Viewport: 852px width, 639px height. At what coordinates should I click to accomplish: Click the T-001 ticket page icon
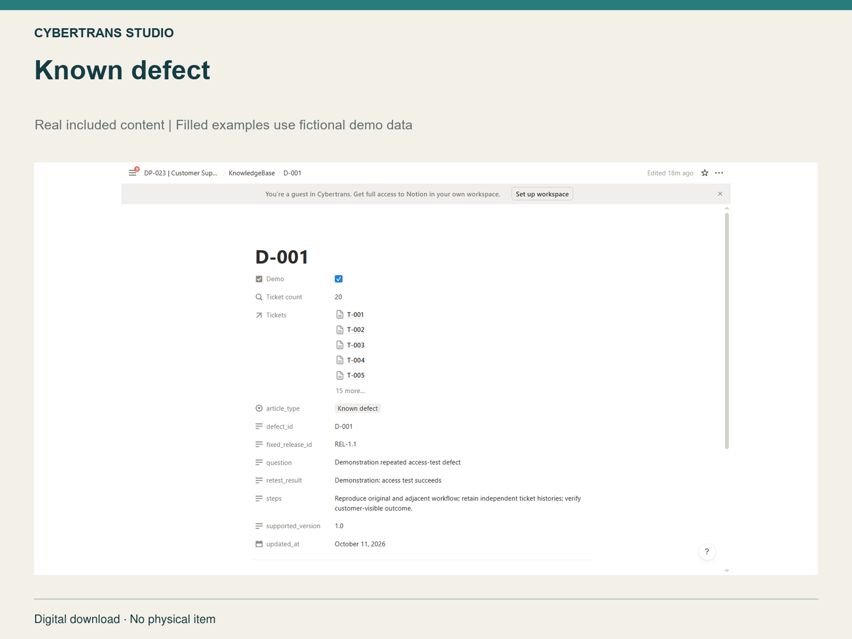[x=340, y=315]
